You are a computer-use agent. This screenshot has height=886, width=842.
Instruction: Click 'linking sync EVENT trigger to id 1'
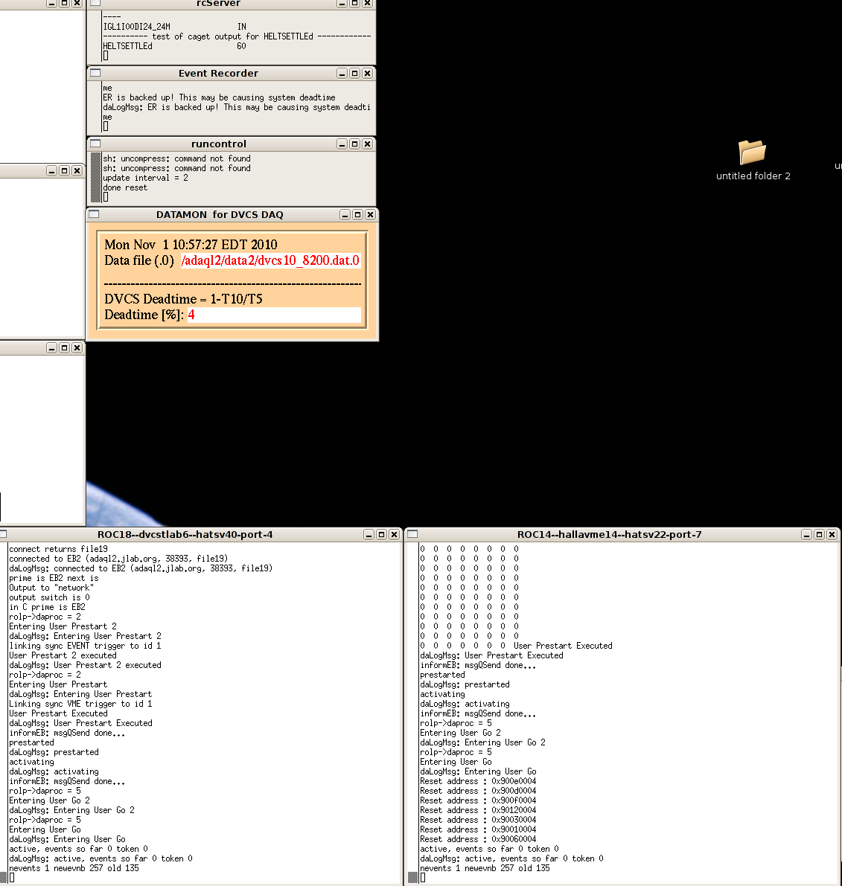pos(85,646)
